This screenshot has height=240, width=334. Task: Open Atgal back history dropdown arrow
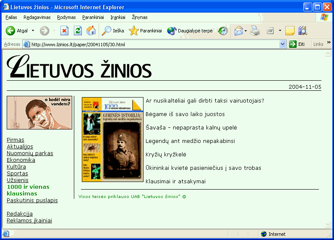click(33, 31)
